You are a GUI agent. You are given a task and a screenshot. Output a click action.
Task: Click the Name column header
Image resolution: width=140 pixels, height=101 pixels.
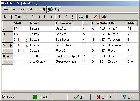click(x=42, y=23)
